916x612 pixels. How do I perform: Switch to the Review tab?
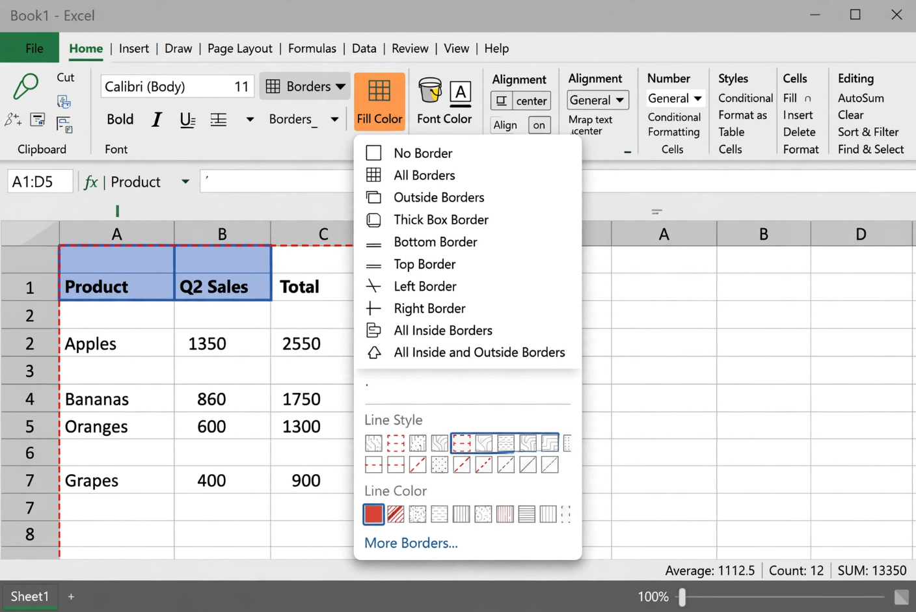coord(410,49)
